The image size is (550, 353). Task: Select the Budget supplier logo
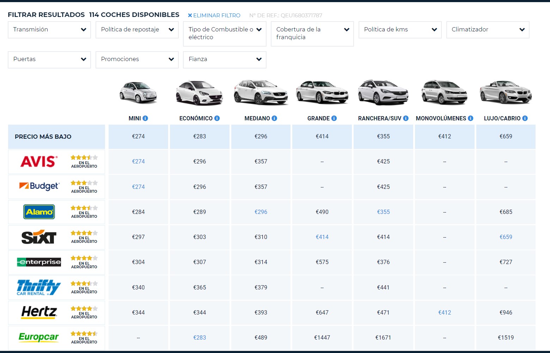(x=39, y=186)
